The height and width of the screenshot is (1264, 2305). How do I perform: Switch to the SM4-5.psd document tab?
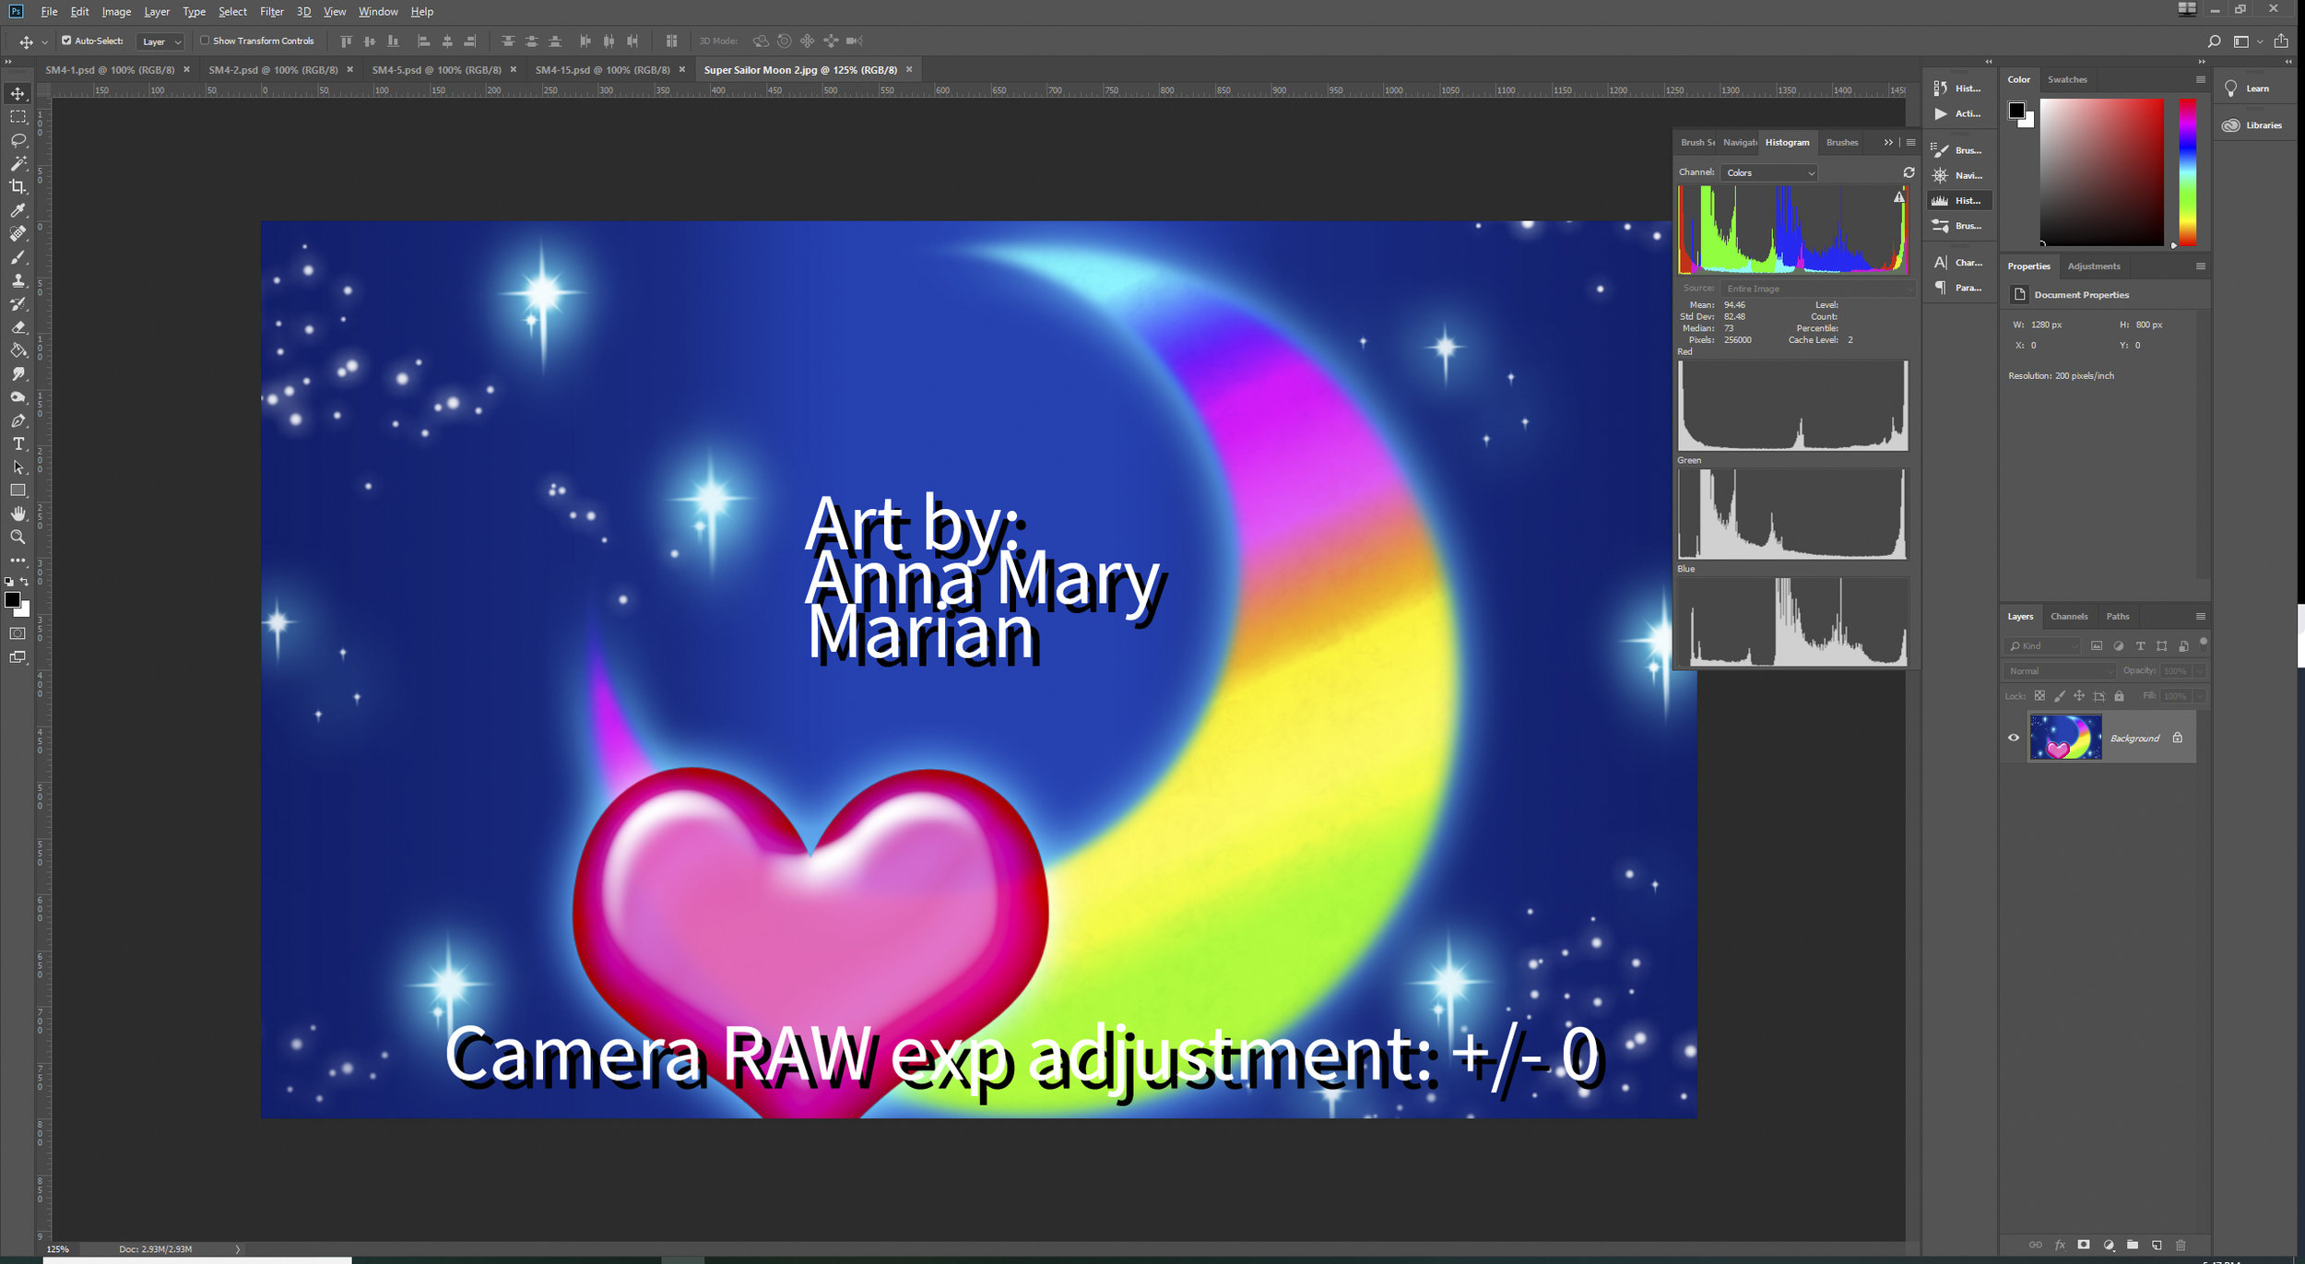(436, 70)
